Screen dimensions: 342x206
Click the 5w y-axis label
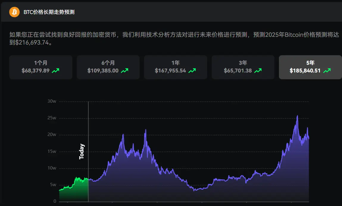click(x=53, y=185)
